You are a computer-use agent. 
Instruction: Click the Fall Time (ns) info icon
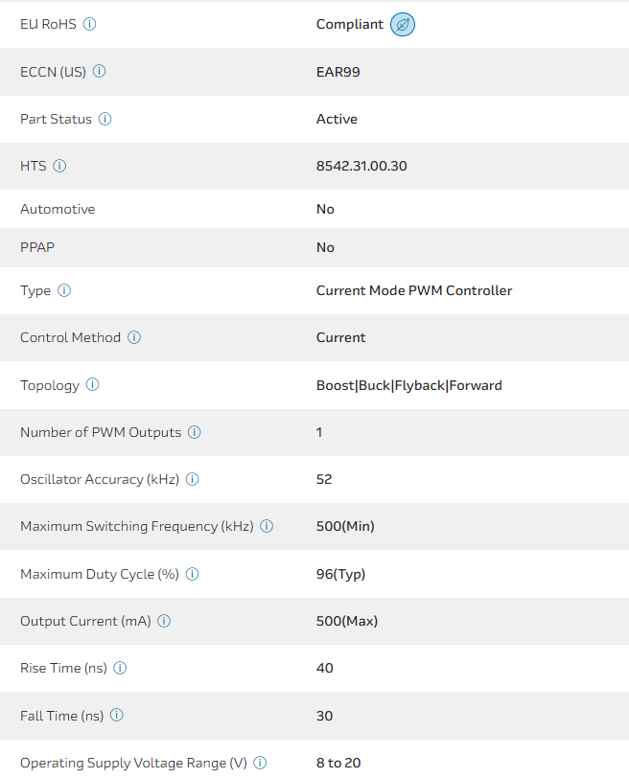[x=117, y=715]
